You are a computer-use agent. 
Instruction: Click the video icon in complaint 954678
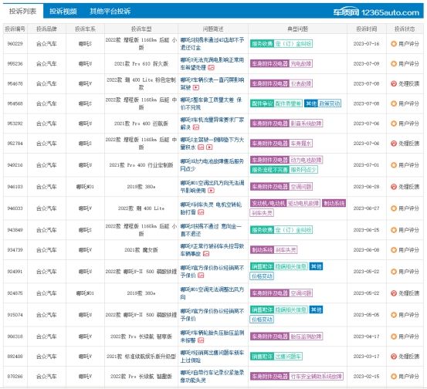pyautogui.click(x=196, y=87)
